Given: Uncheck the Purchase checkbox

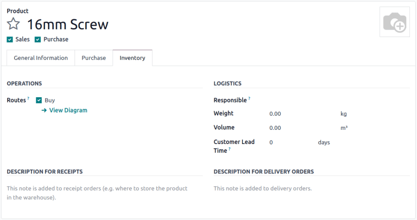Looking at the screenshot, I should point(38,39).
